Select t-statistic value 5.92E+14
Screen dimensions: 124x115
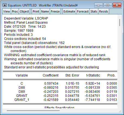93,84
